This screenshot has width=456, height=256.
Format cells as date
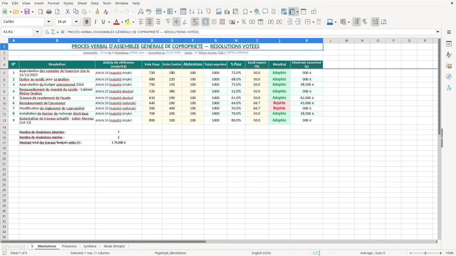pyautogui.click(x=260, y=22)
